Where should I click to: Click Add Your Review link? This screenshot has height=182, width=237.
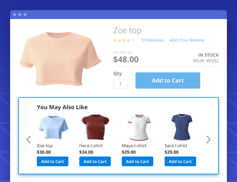187,40
